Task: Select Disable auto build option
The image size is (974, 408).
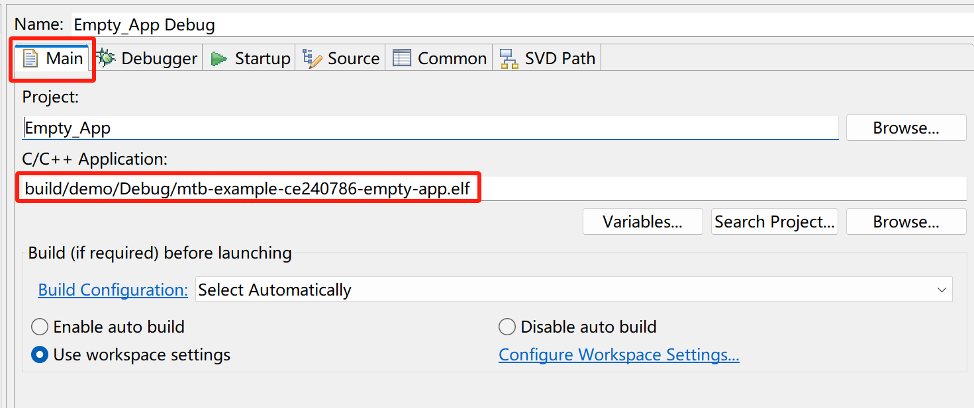Action: 577,327
